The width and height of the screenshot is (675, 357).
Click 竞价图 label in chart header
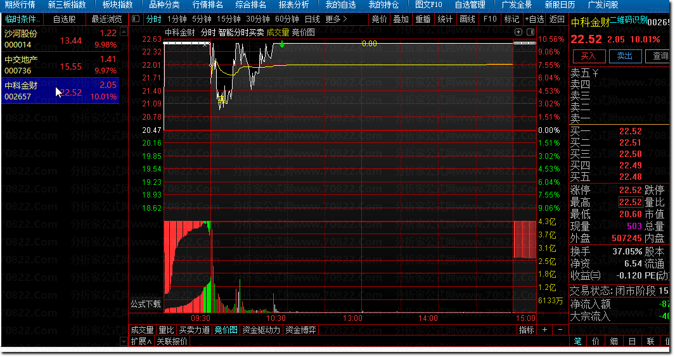click(x=303, y=32)
